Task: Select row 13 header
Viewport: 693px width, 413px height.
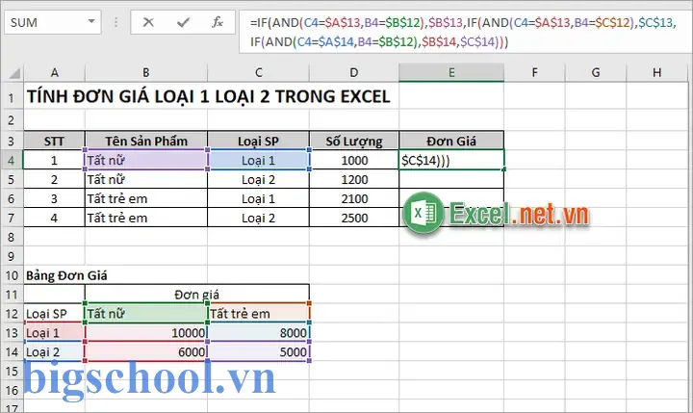Action: (x=12, y=332)
